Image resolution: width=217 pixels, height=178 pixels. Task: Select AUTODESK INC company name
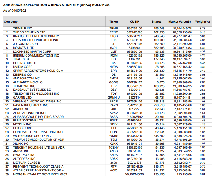click(24, 159)
